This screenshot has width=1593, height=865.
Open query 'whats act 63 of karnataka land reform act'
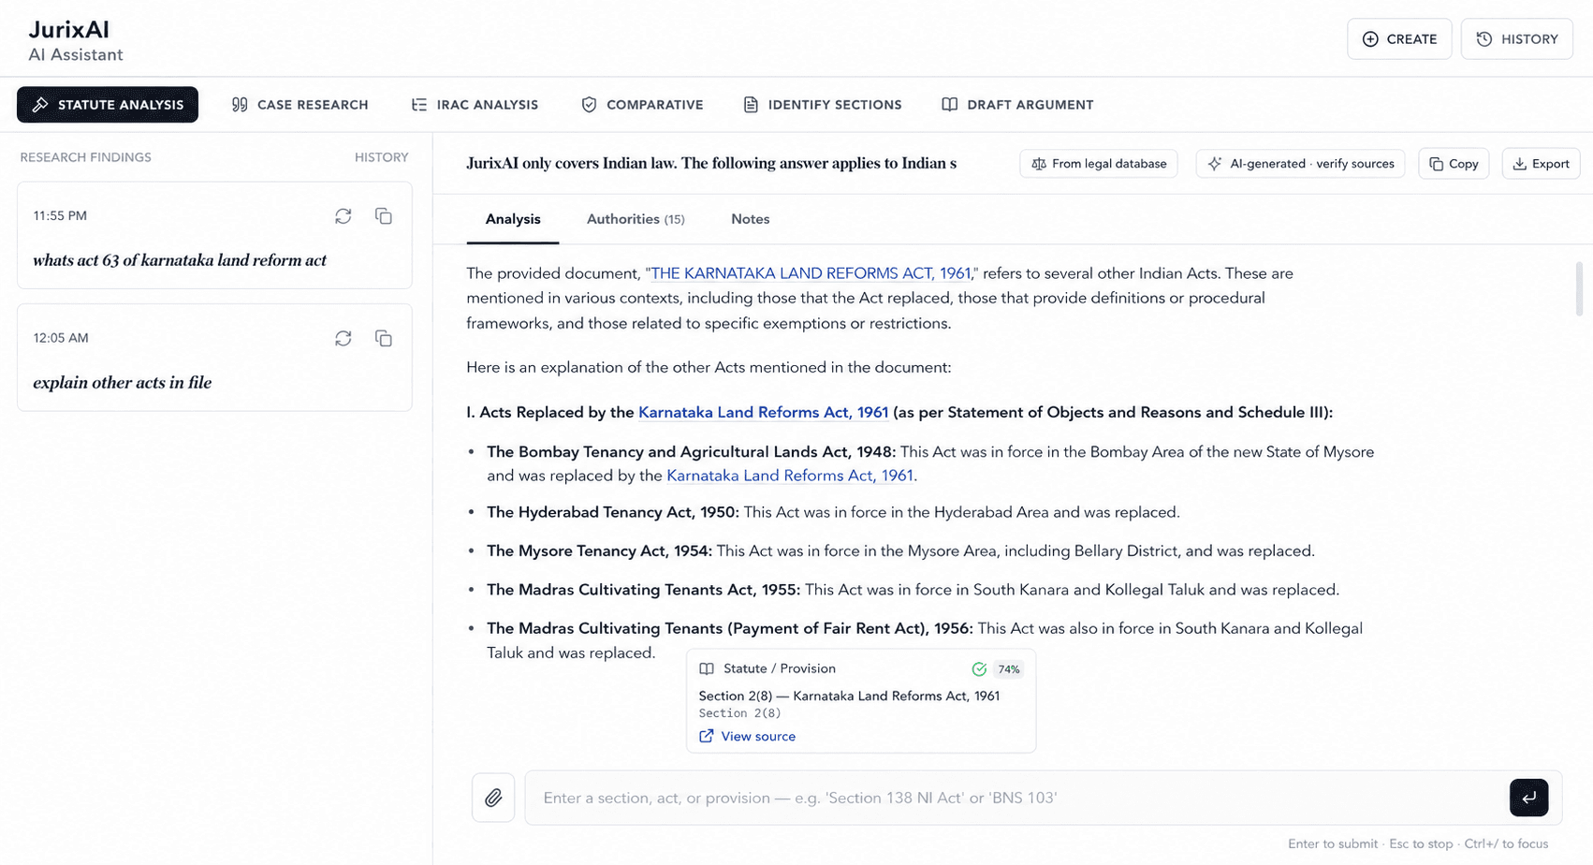click(180, 260)
